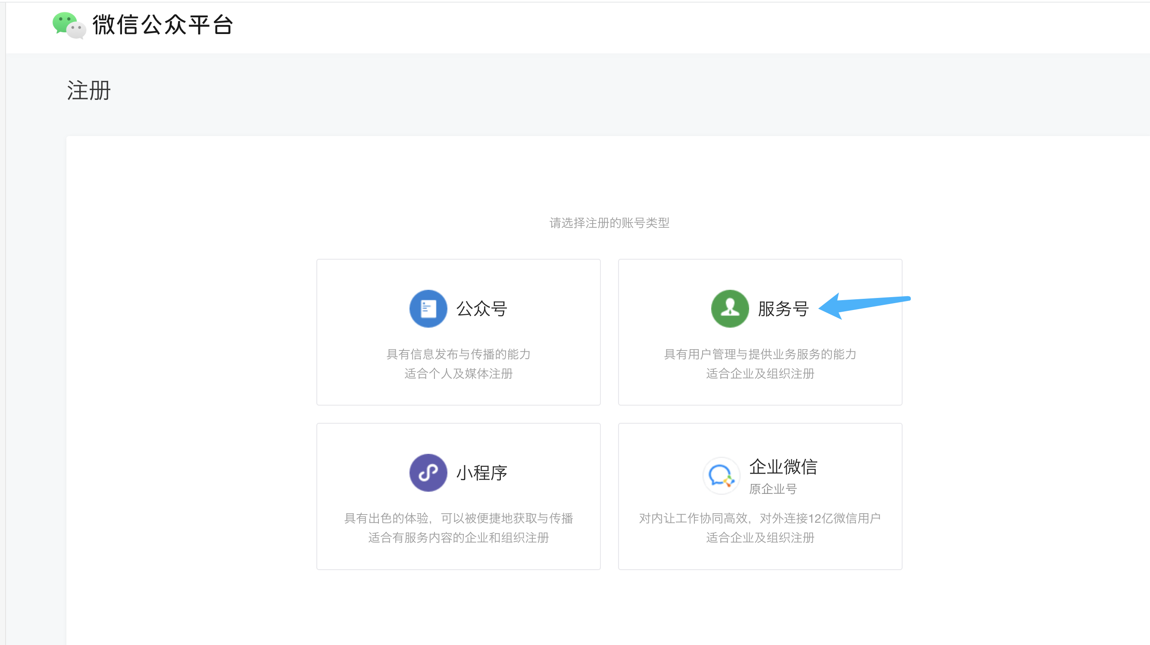Click the 原企业号 subtitle text
This screenshot has width=1150, height=645.
[x=773, y=489]
